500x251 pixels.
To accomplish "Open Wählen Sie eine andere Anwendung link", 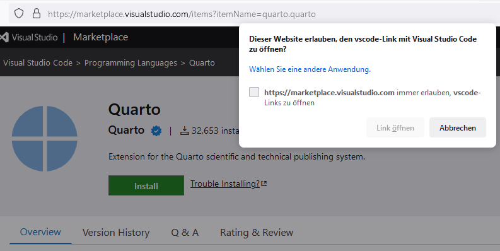I will point(310,69).
